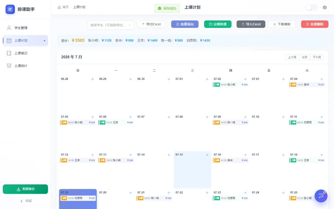This screenshot has width=334, height=209.
Task: Open 07-13 张小明 15:00 lesson
Action: (x=116, y=160)
